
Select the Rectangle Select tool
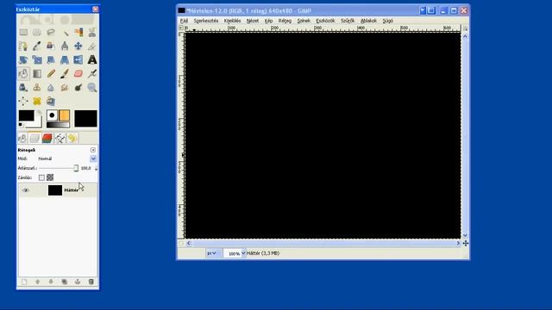23,33
